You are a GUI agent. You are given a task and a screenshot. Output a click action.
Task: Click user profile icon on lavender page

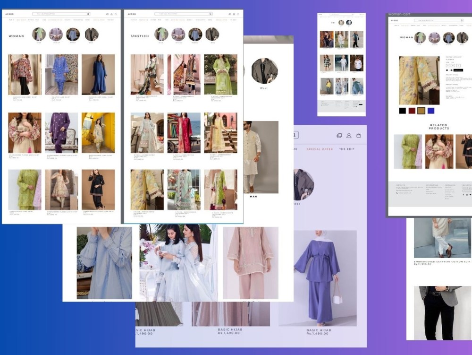[349, 136]
